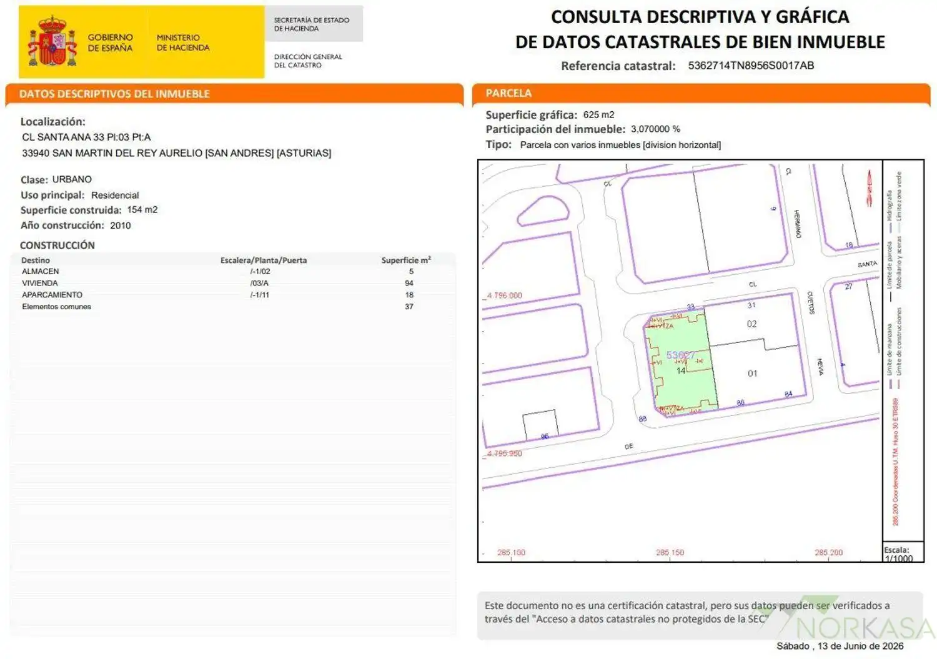This screenshot has height=659, width=937.
Task: Click the "Escalera/Planta/Puerta" column header
Action: coord(264,260)
